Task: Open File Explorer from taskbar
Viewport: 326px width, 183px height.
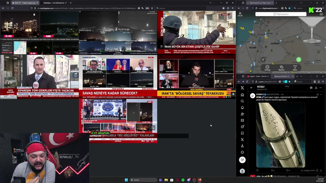Action: pyautogui.click(x=166, y=180)
